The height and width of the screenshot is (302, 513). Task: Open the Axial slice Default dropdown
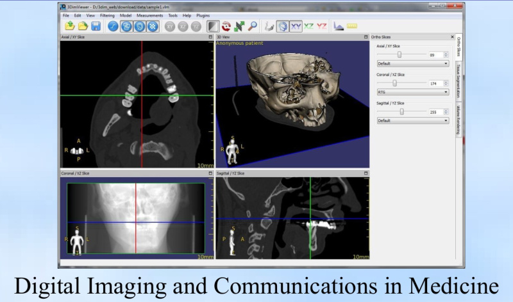(x=413, y=63)
